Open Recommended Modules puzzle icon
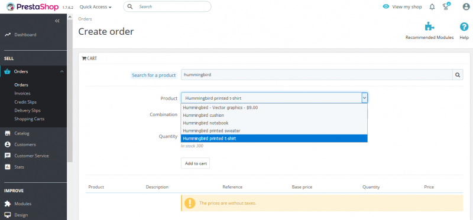 pyautogui.click(x=429, y=27)
